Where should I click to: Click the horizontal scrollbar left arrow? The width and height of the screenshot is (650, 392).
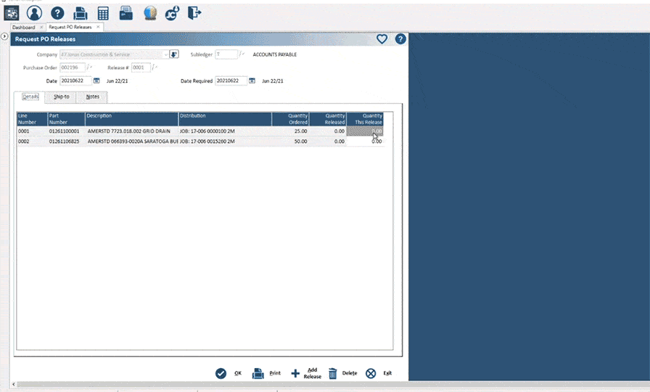tap(14, 385)
